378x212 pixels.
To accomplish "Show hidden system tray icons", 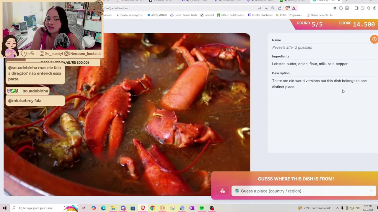I will (338, 208).
